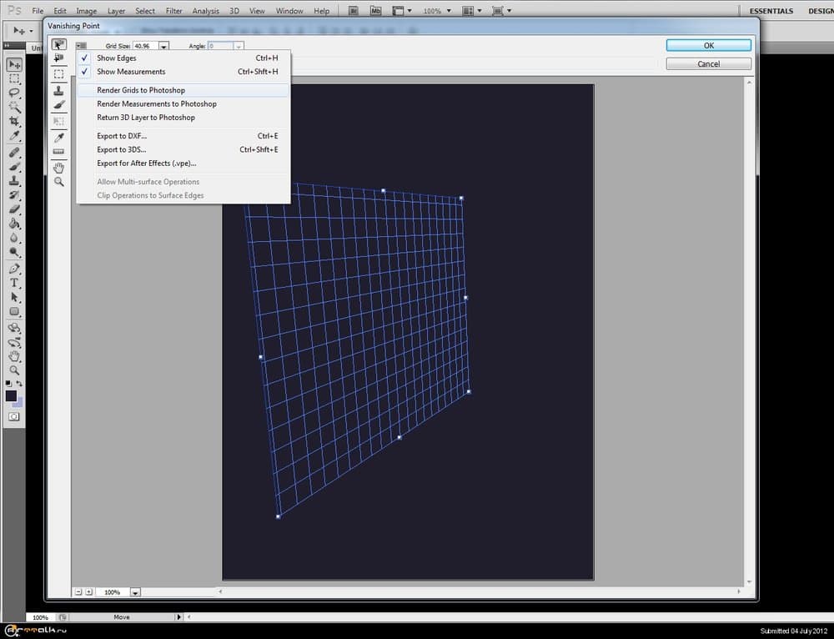Select the Create Plane tool
This screenshot has height=639, width=834.
tap(58, 58)
